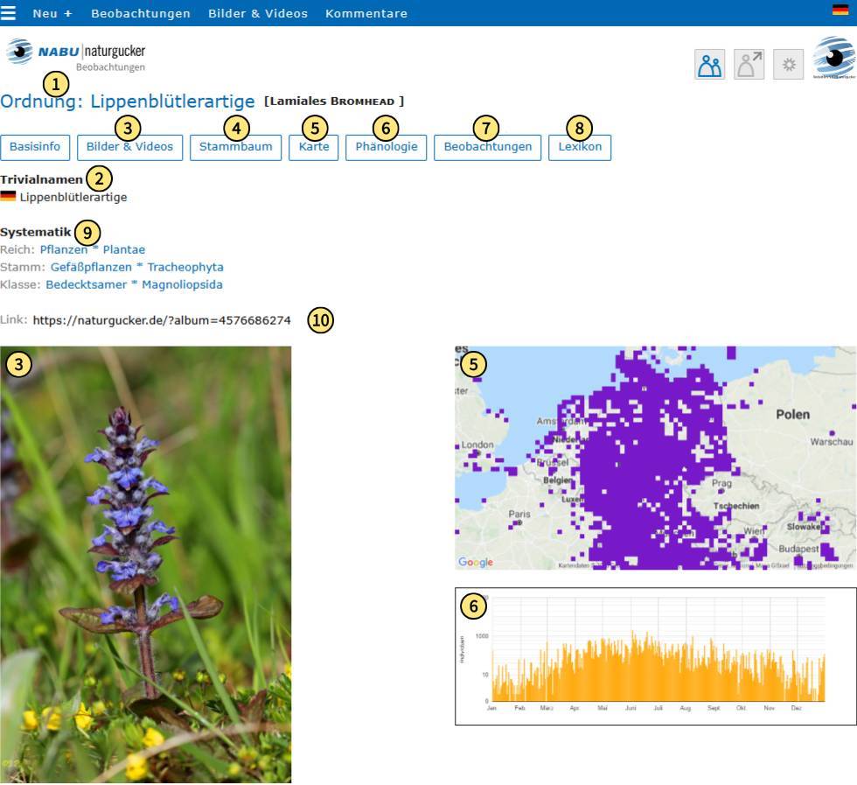Switch to the Karte tab
857x785 pixels.
click(x=314, y=147)
